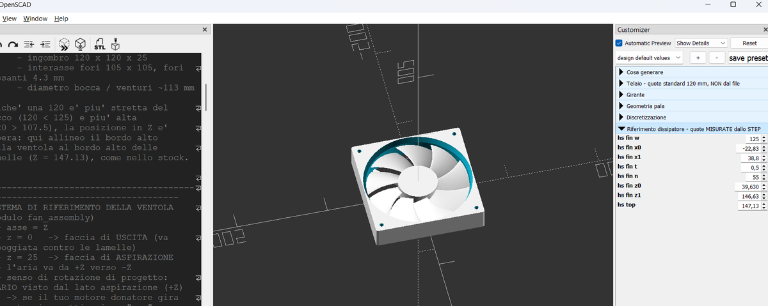Expand the Girante section
Screen dimensions: 768x306
click(691, 95)
